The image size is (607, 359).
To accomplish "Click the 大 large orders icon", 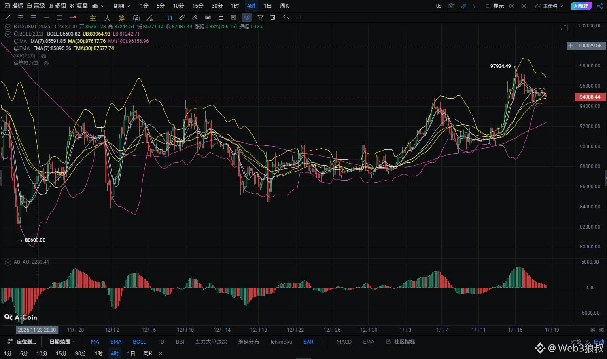I will 107,18.
